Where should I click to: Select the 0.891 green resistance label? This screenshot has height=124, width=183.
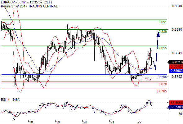[163, 22]
